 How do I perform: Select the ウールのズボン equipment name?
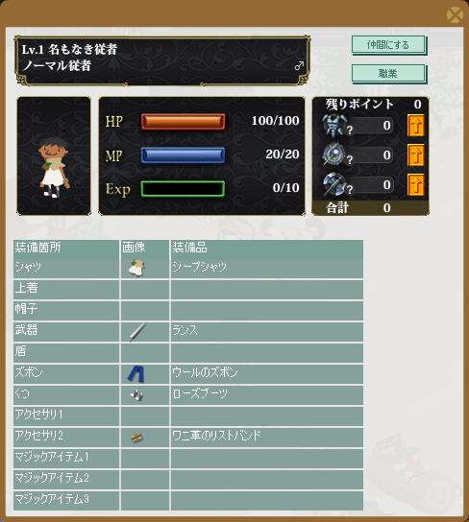(x=205, y=372)
